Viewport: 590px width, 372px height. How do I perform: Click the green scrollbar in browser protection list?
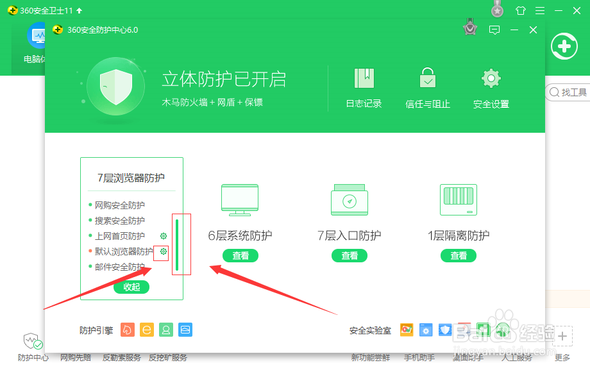tap(177, 245)
